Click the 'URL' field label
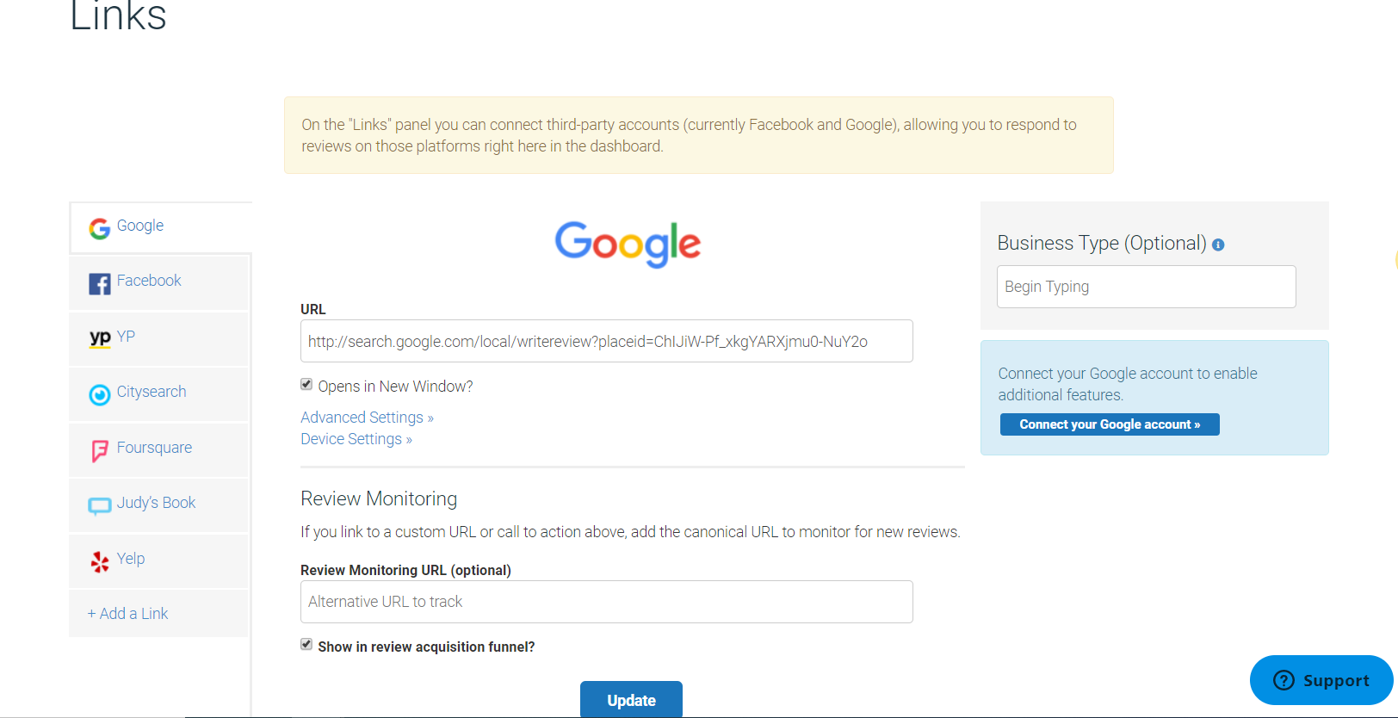 pyautogui.click(x=313, y=309)
